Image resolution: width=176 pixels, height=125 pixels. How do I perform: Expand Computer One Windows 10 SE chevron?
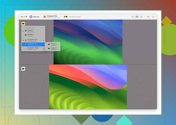tap(44, 40)
